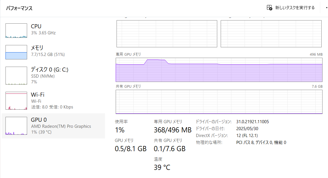Show the Wi-Fi 送信/受信 entry

(x=52, y=101)
